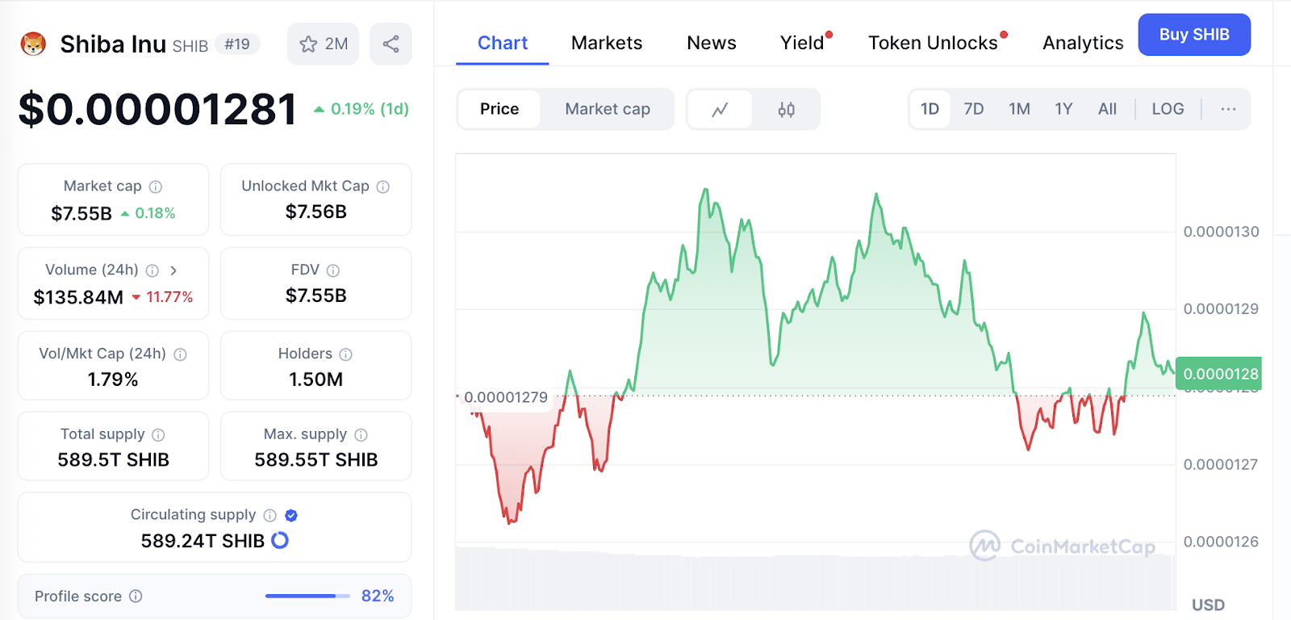Toggle LOG scale
The height and width of the screenshot is (620, 1291).
click(1168, 109)
